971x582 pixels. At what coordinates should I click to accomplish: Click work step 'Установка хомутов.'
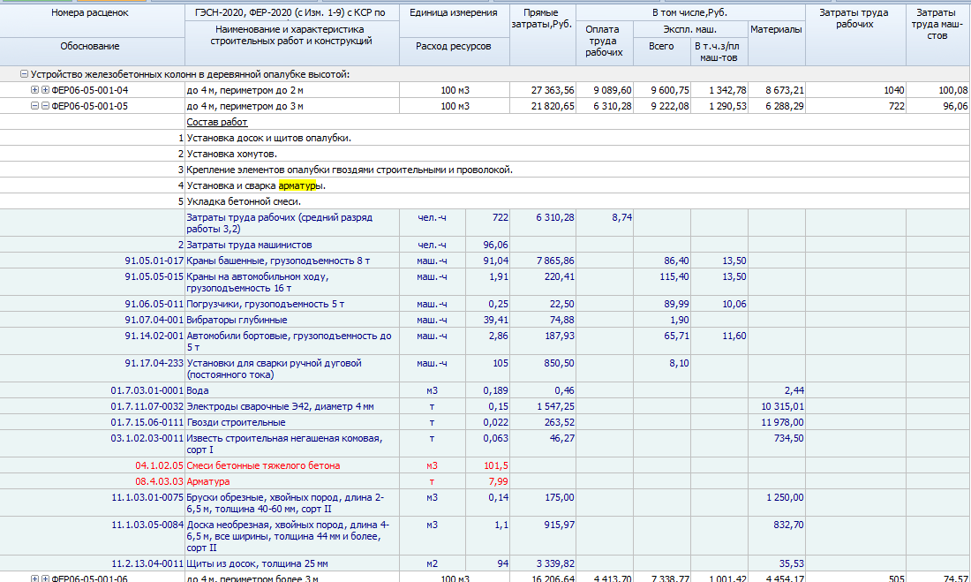[231, 154]
